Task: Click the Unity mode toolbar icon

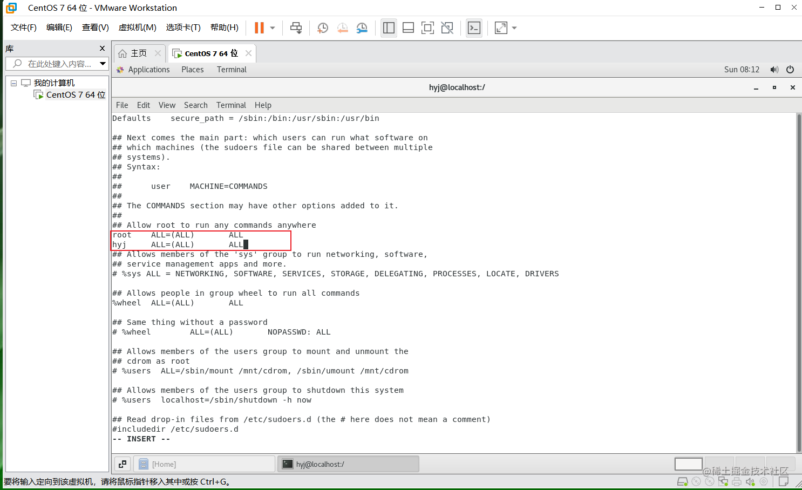Action: click(x=447, y=28)
